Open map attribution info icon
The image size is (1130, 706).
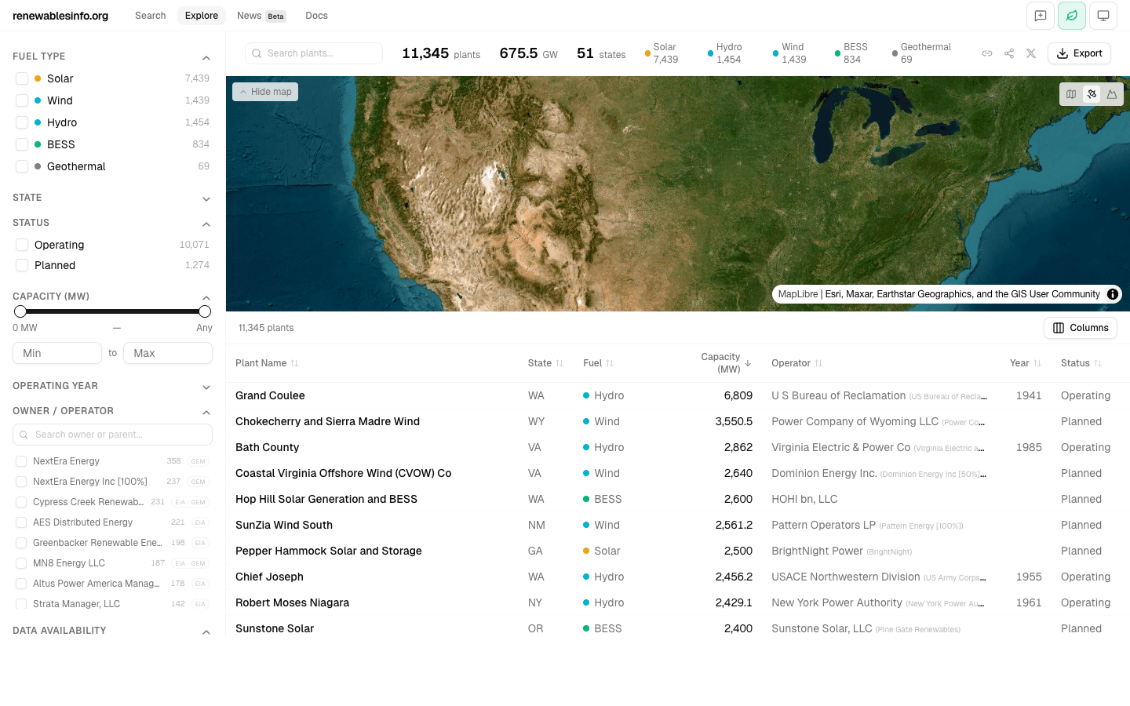coord(1113,294)
